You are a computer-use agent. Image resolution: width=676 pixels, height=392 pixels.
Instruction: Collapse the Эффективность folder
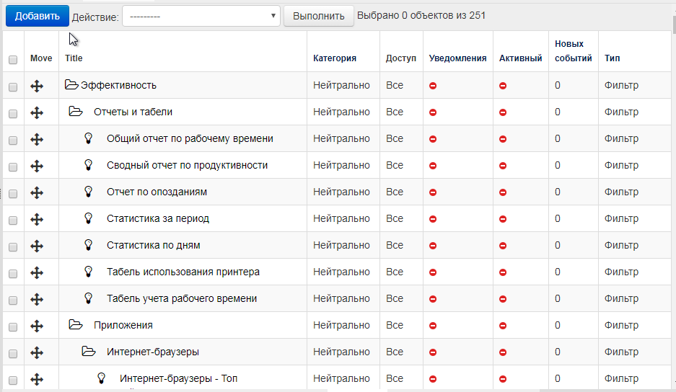71,85
